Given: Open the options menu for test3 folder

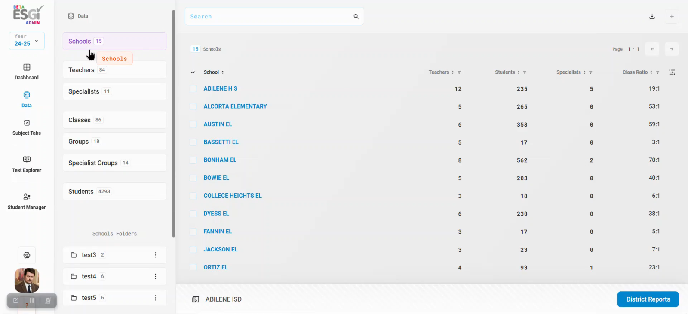Looking at the screenshot, I should point(155,255).
